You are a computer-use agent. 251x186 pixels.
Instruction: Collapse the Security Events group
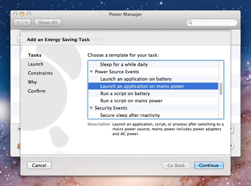(91, 108)
